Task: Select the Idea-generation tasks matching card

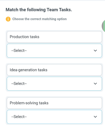Action: (54, 77)
